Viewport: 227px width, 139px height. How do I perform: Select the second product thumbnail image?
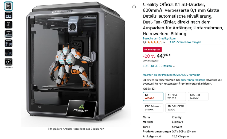point(9,15)
